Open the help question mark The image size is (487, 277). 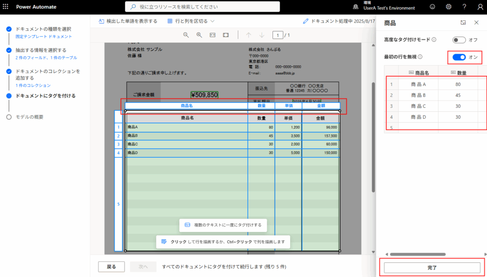[464, 7]
